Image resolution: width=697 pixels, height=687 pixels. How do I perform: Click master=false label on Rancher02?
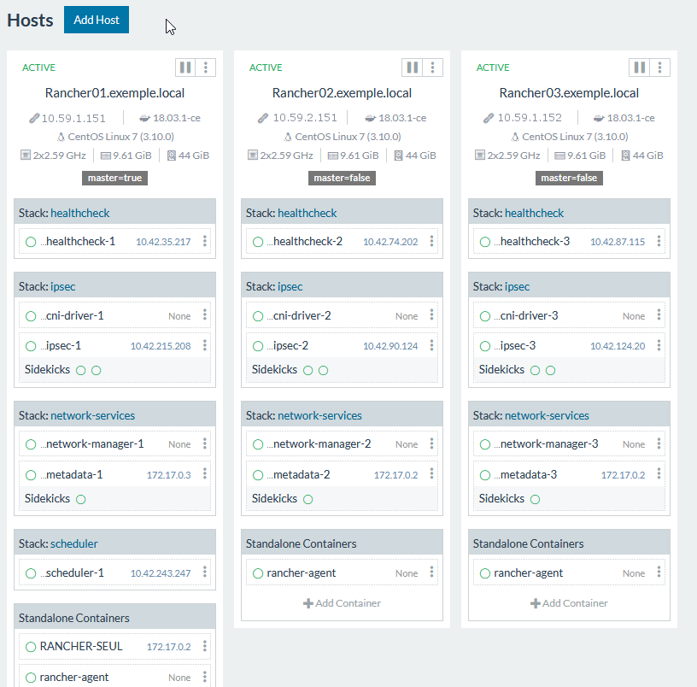pyautogui.click(x=342, y=178)
